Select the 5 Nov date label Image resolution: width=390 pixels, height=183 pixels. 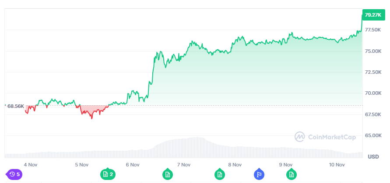(x=81, y=165)
